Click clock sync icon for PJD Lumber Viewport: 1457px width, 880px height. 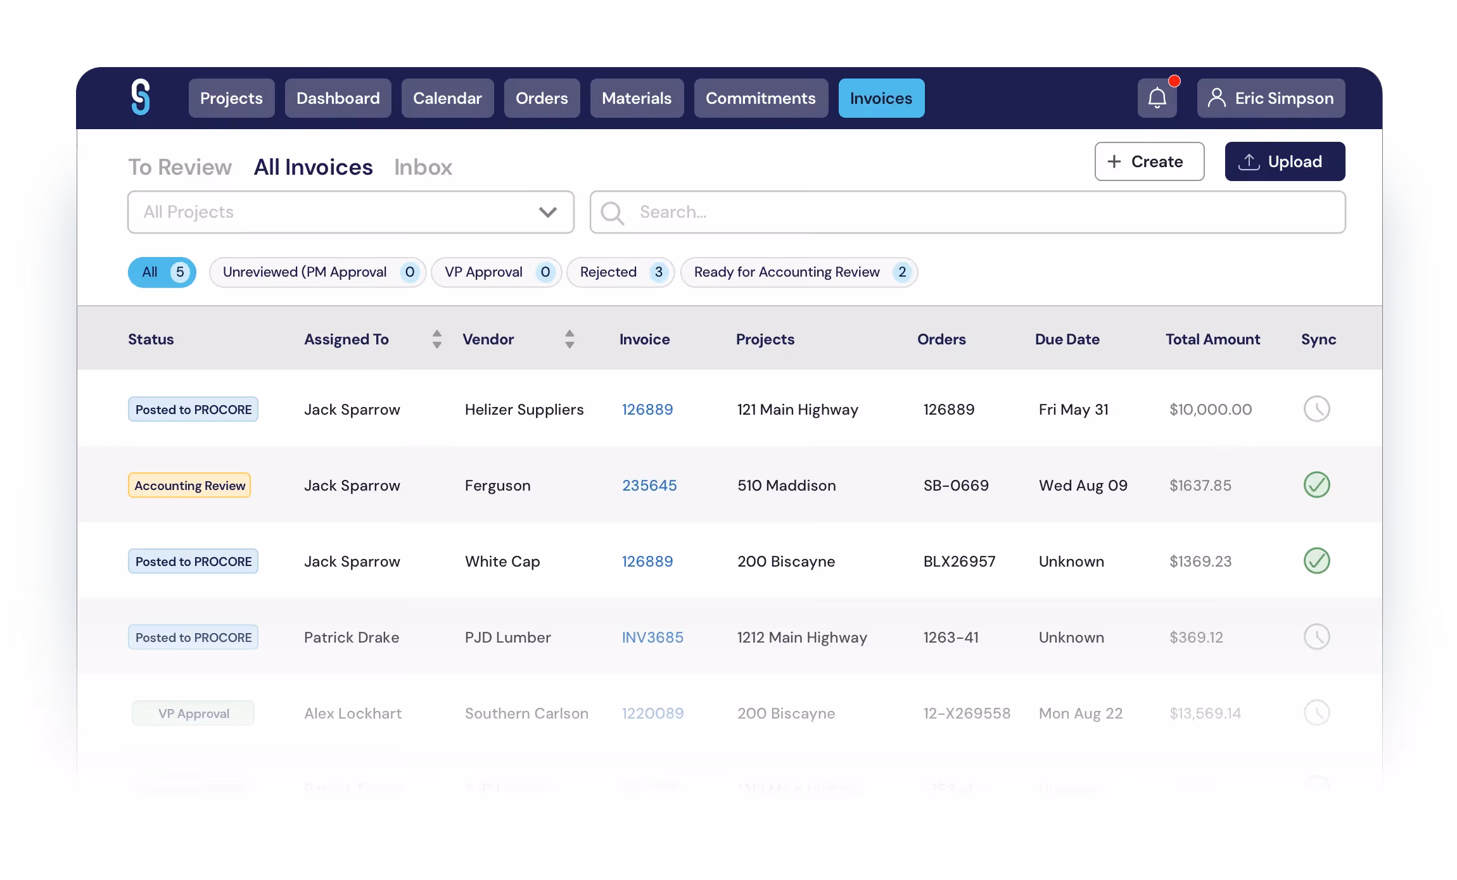click(1316, 637)
